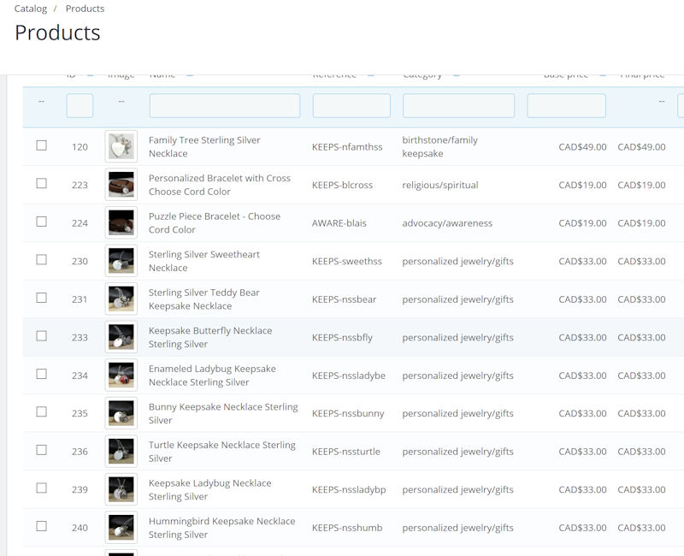Focus the Reference filter input

coord(351,105)
